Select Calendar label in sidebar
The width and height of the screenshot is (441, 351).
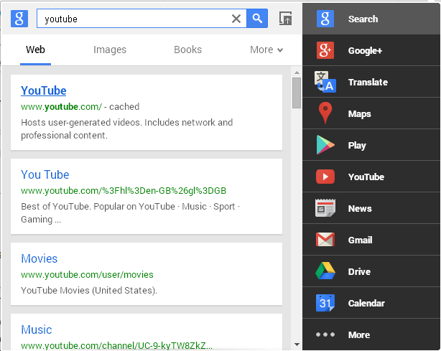(366, 303)
